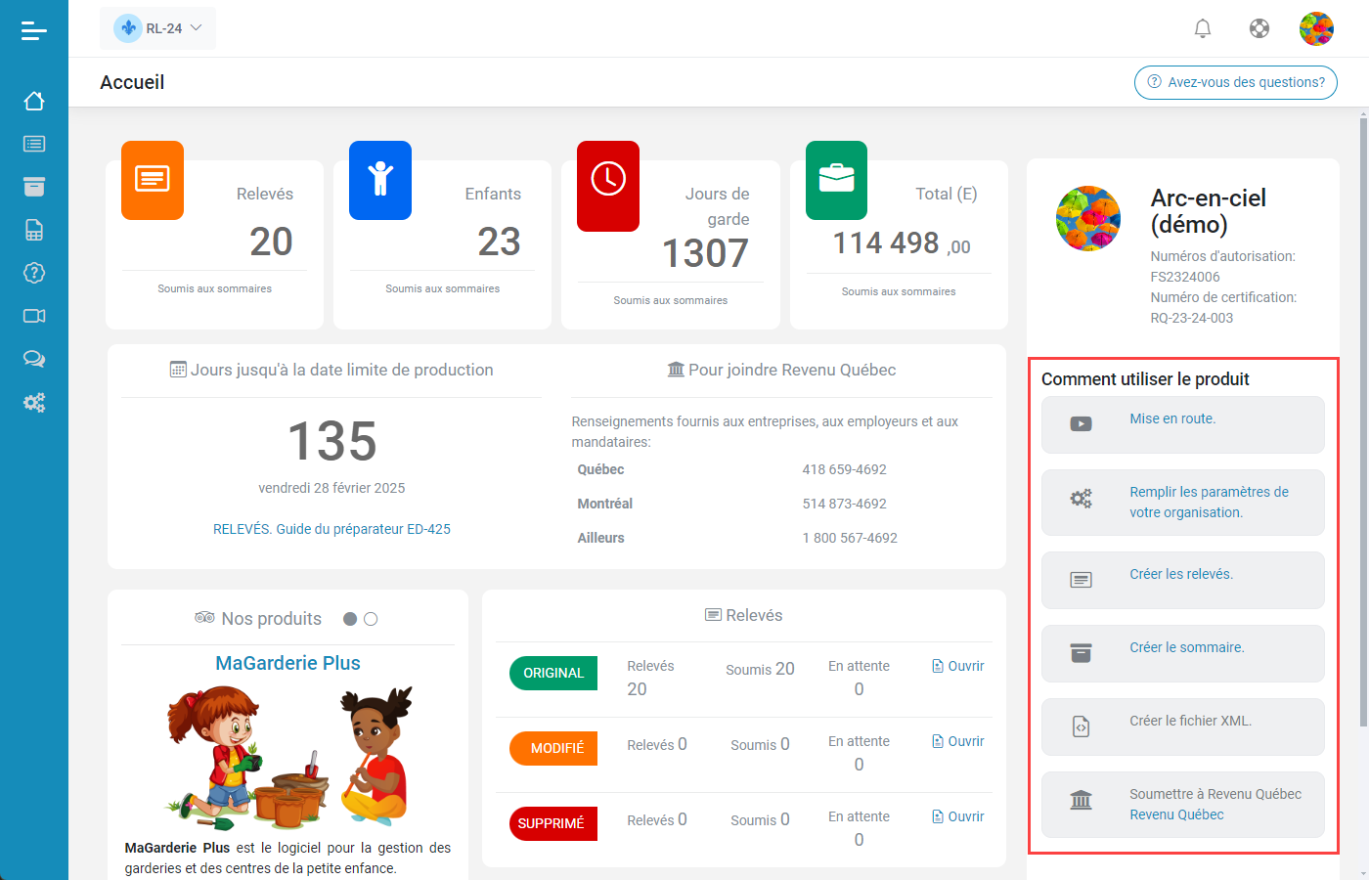Click Ouvrir on the ORIGINAL slips row
This screenshot has width=1369, height=880.
(956, 665)
